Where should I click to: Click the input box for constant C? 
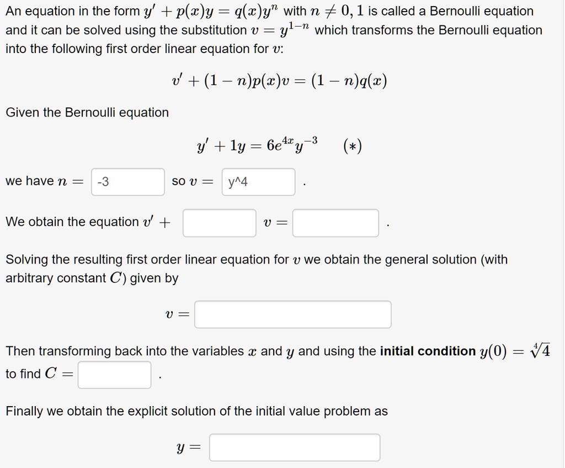click(x=114, y=375)
